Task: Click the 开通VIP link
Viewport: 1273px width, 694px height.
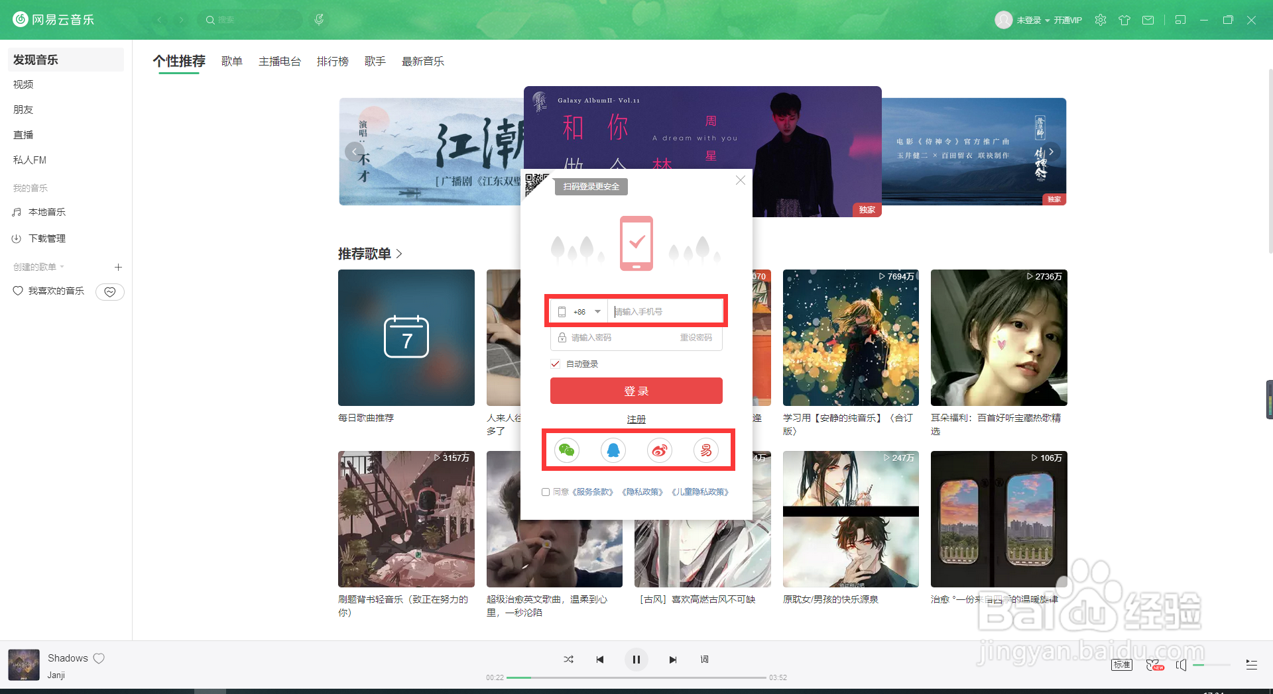Action: click(x=1068, y=20)
